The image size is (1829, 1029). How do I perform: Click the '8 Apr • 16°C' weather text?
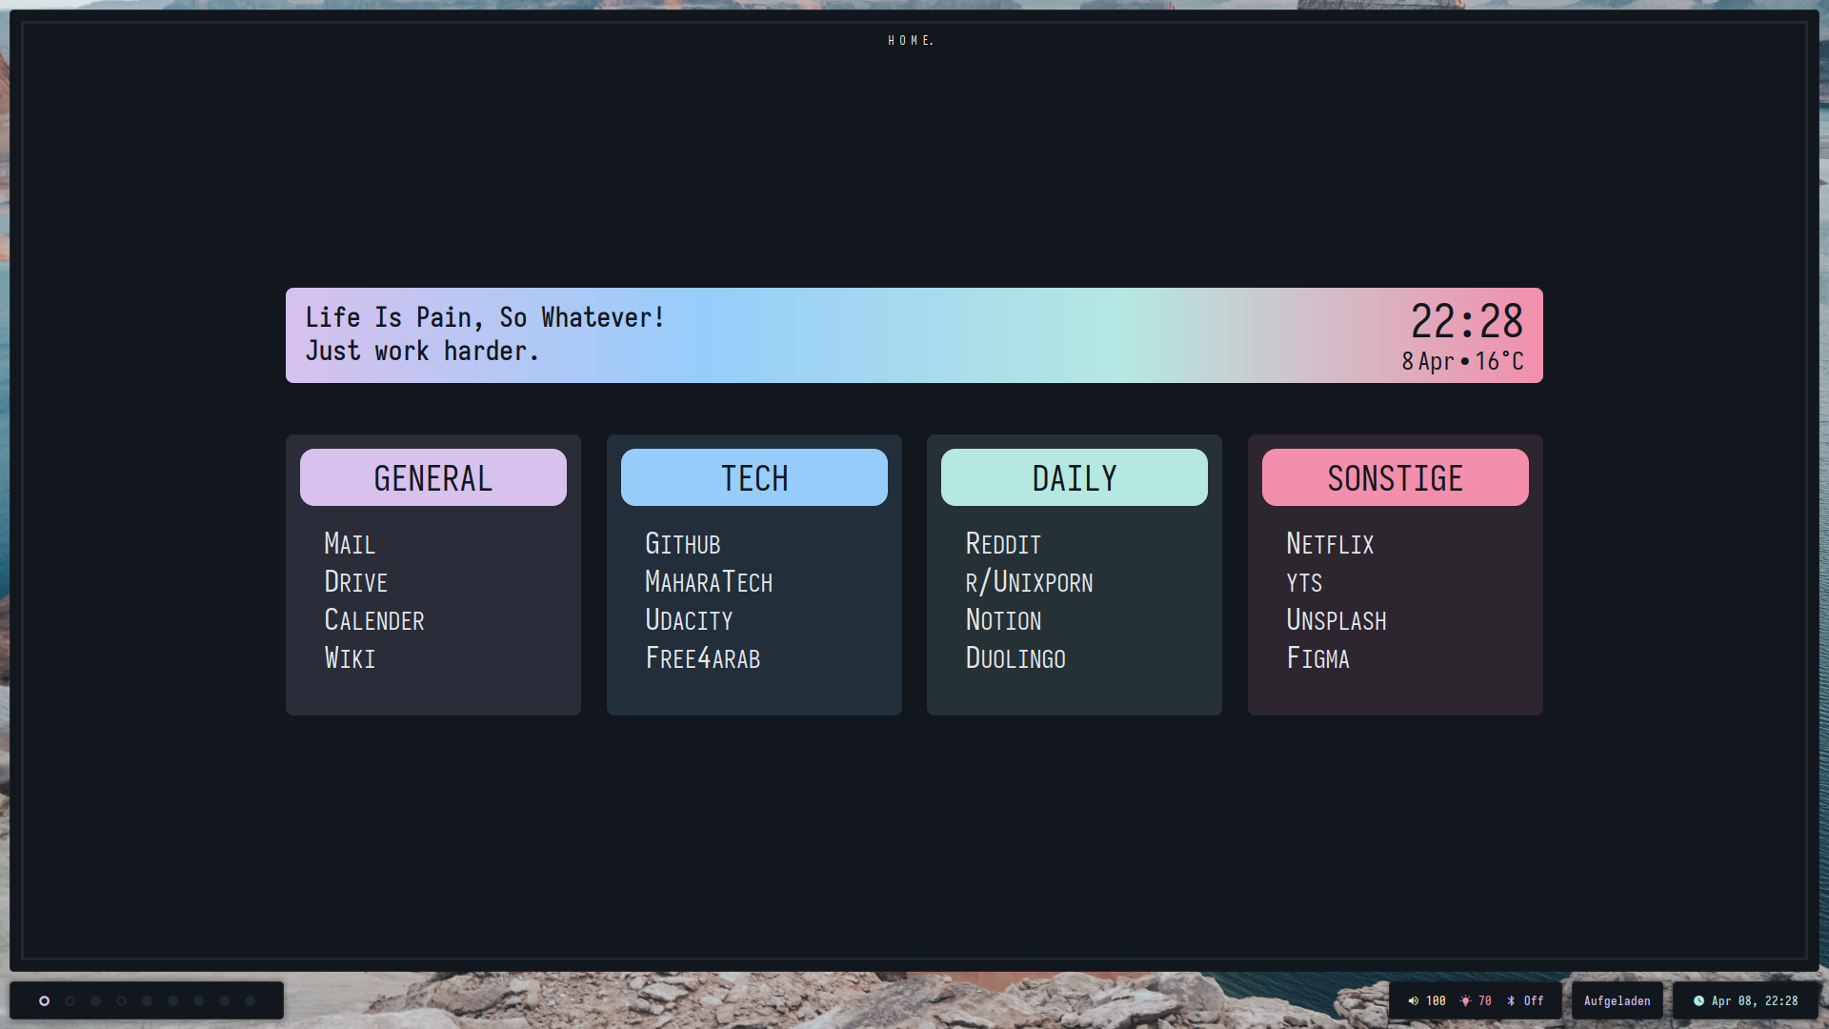[1462, 362]
